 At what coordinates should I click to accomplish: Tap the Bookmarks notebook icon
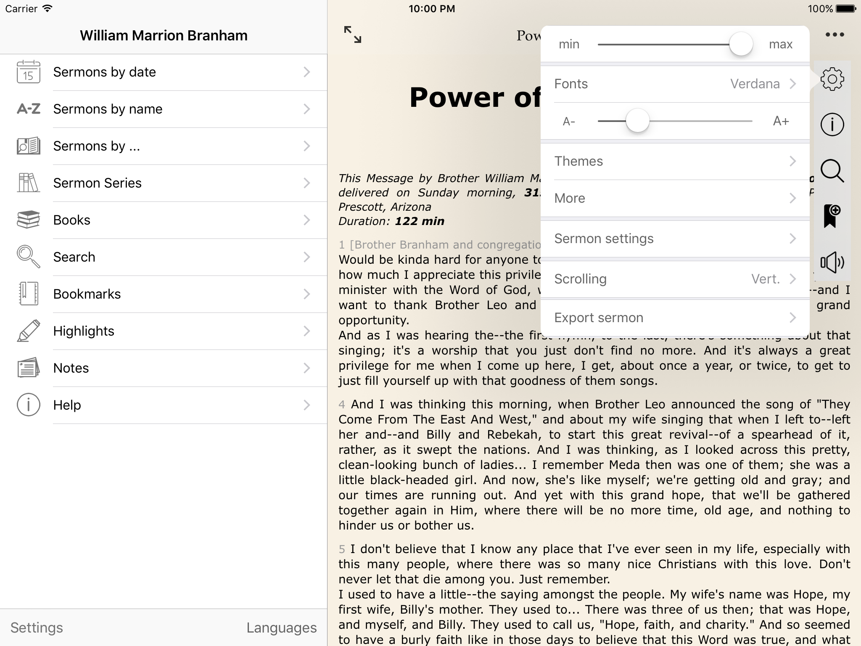[28, 294]
